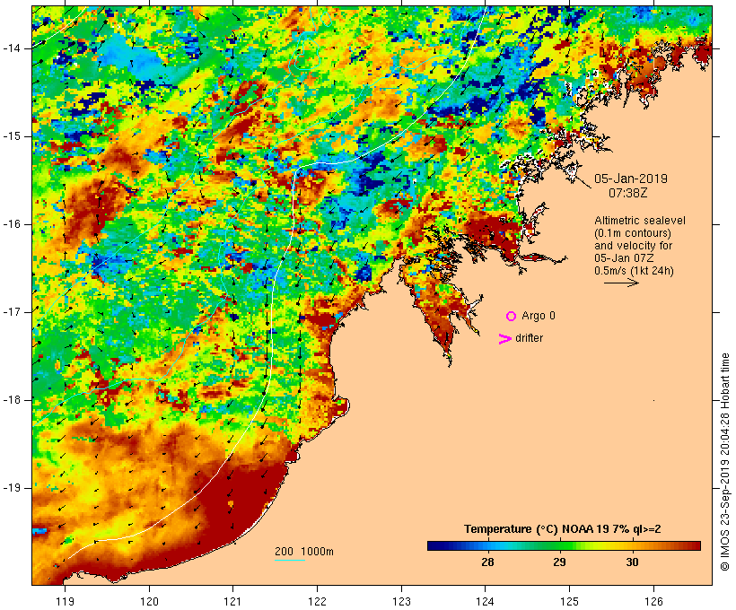Screen dimensions: 736x610
Task: Click the cyan 200m depth contour legend line
Action: (290, 560)
